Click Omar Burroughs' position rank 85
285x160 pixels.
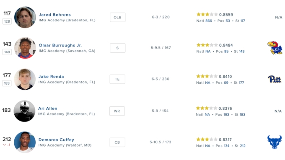(226, 52)
